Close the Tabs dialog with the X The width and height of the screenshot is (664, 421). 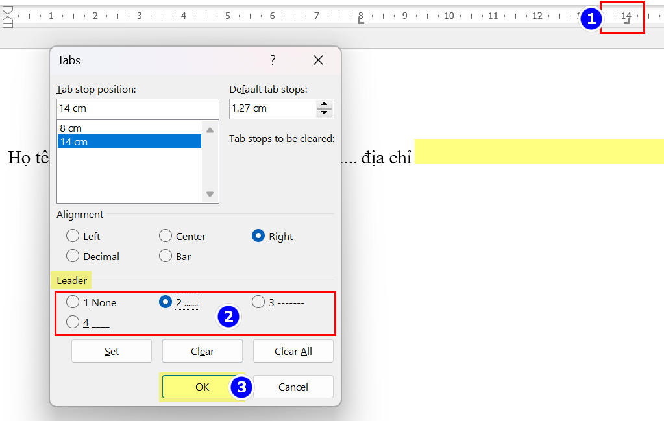[318, 60]
